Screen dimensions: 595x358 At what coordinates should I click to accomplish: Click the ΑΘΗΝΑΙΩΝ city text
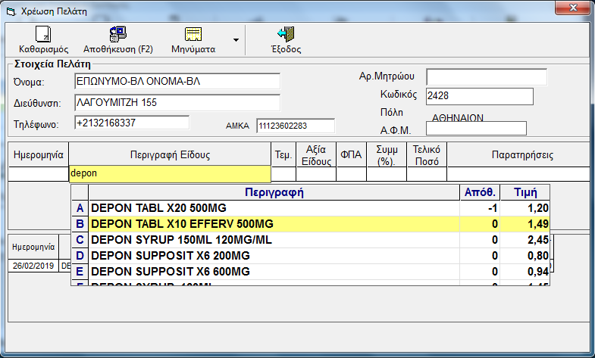(458, 118)
